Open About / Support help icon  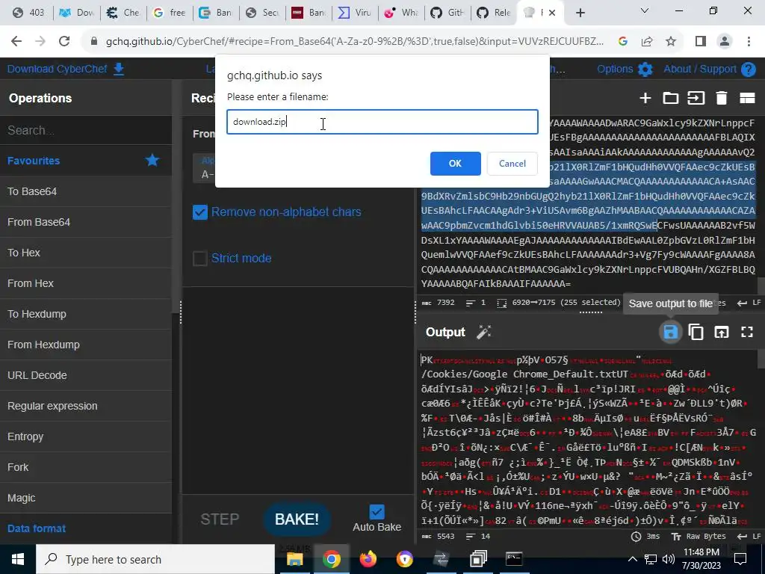(x=748, y=70)
